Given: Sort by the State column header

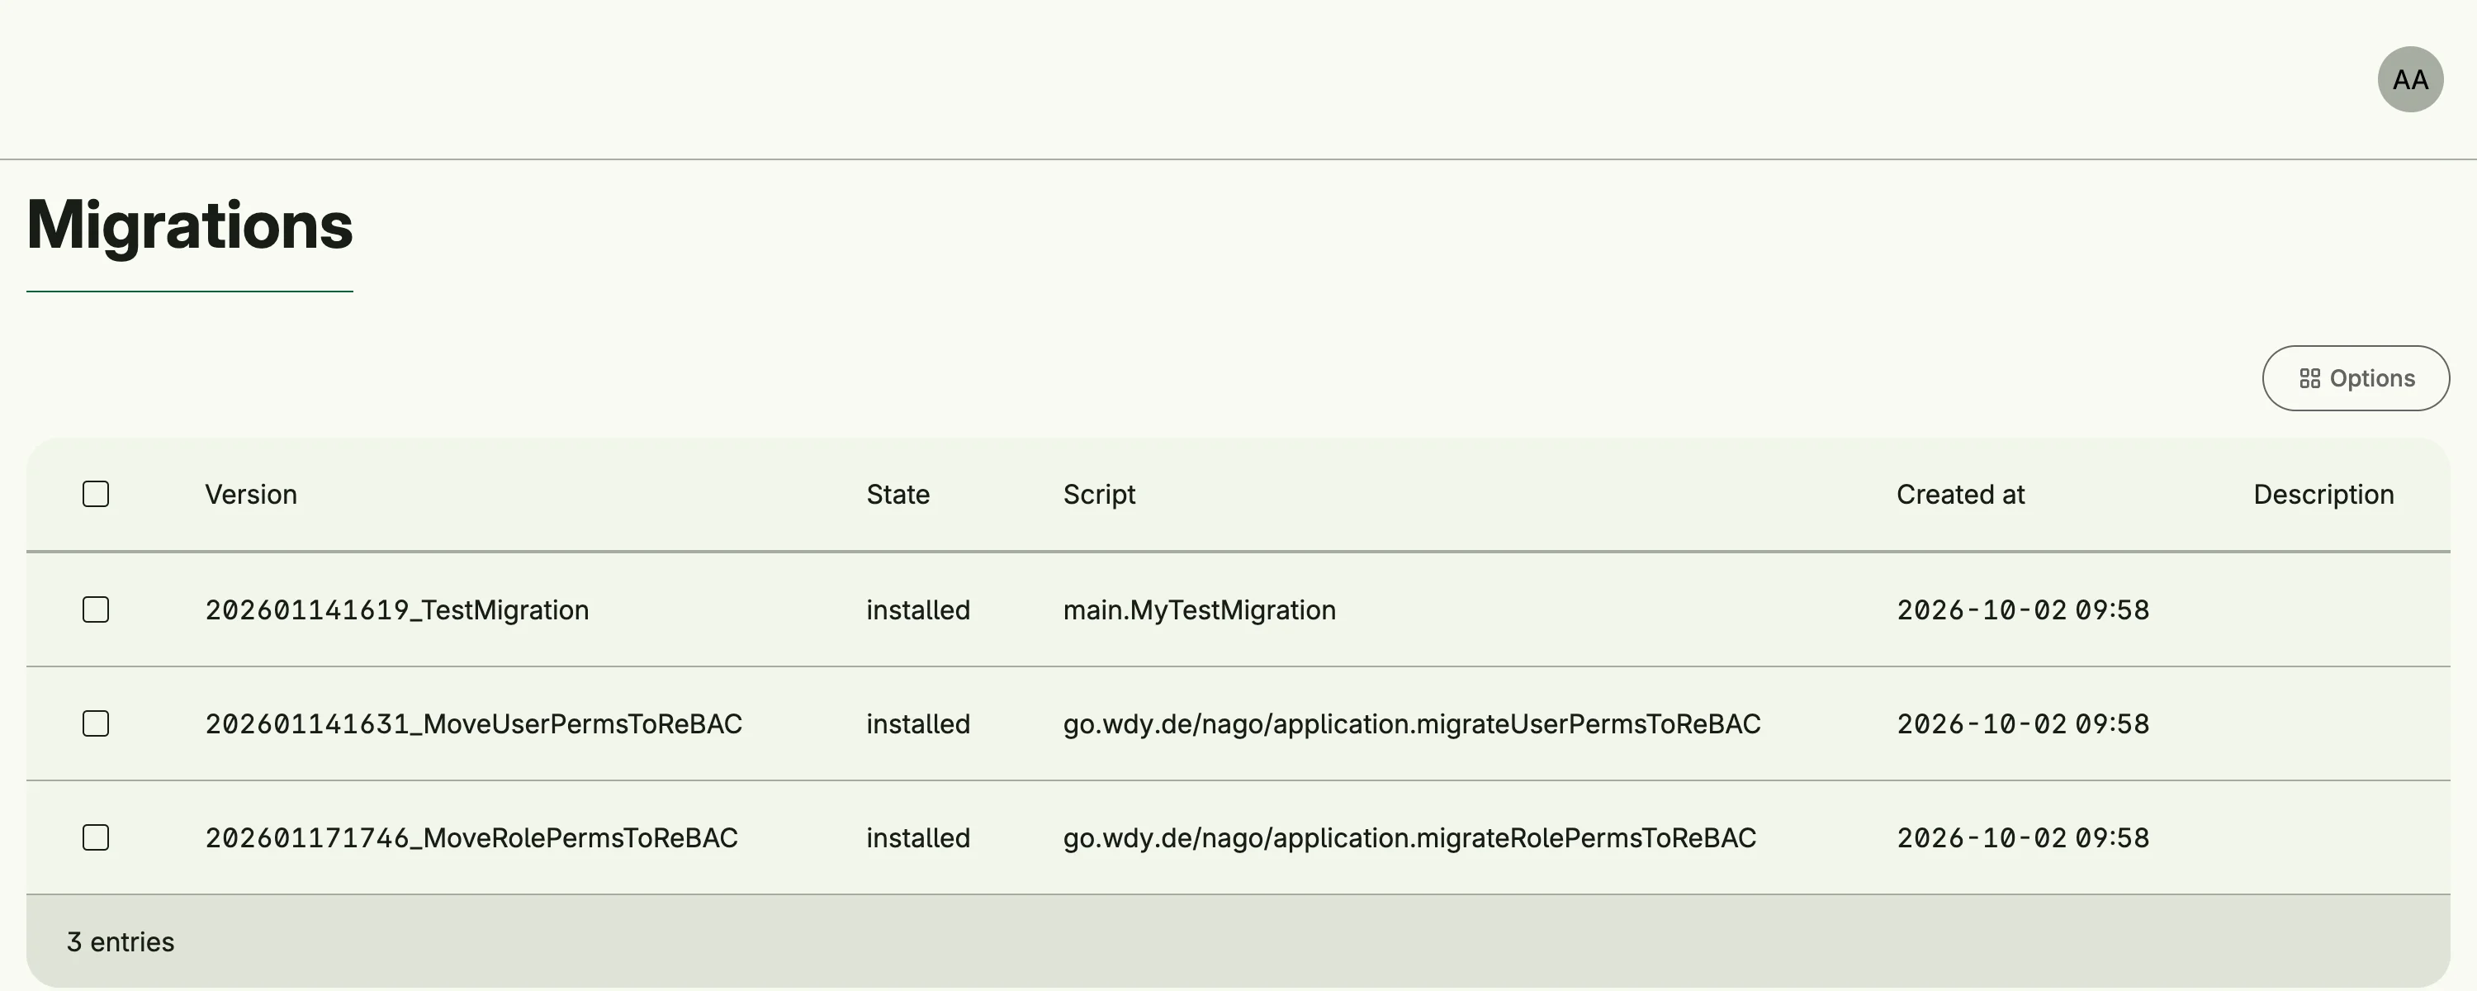Looking at the screenshot, I should point(898,495).
